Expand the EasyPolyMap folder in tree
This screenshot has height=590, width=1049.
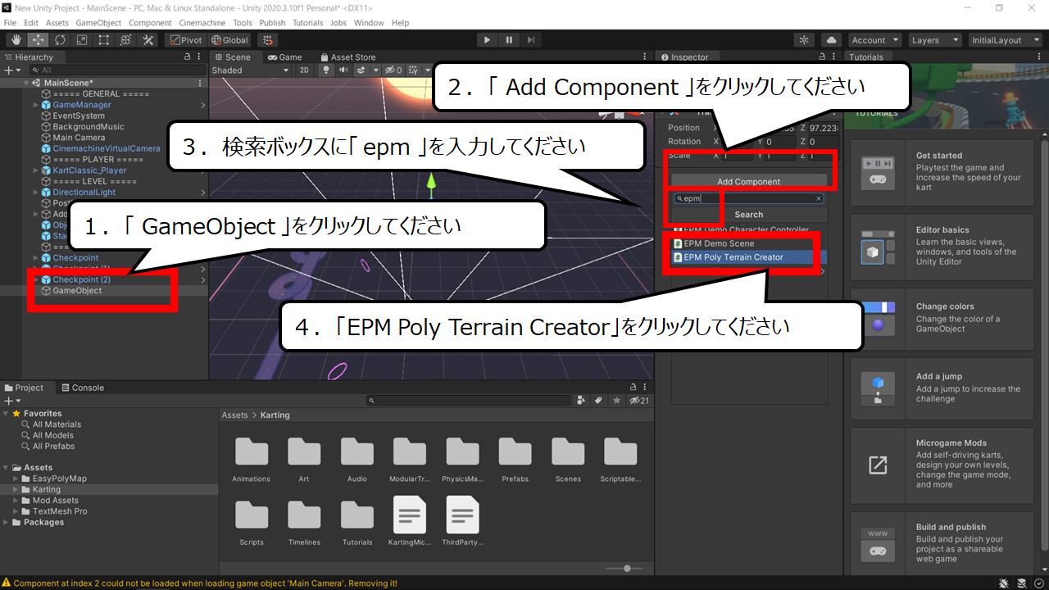pyautogui.click(x=16, y=479)
